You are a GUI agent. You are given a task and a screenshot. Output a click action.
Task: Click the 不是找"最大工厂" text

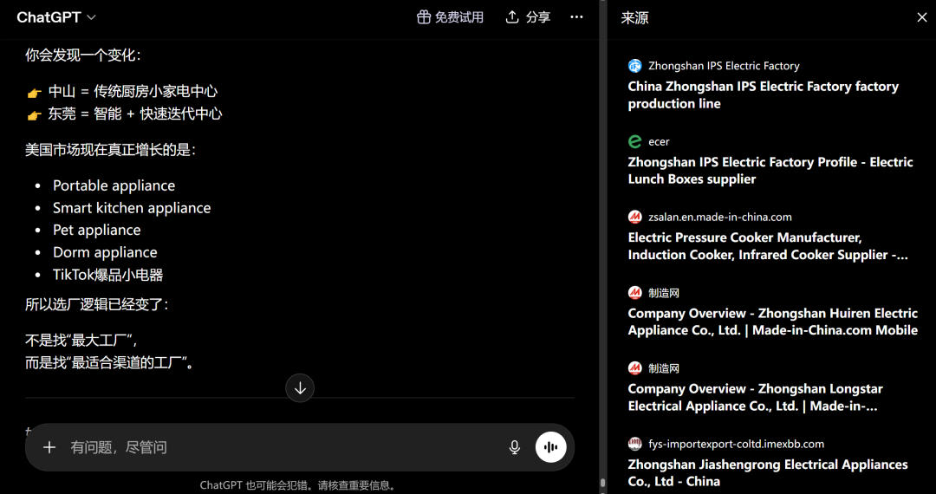click(x=81, y=340)
